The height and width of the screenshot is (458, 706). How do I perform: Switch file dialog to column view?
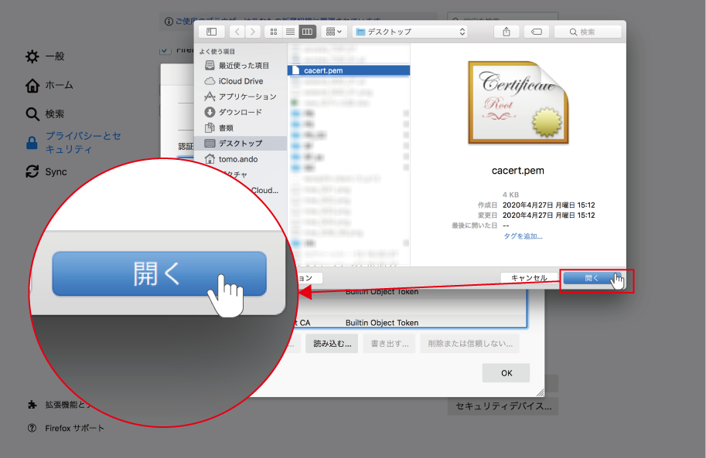pyautogui.click(x=307, y=32)
